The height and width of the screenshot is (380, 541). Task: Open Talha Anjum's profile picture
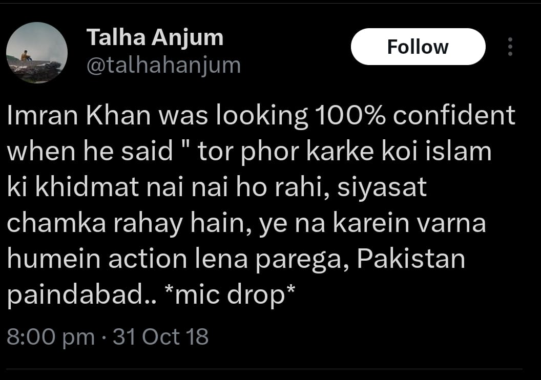[x=37, y=53]
